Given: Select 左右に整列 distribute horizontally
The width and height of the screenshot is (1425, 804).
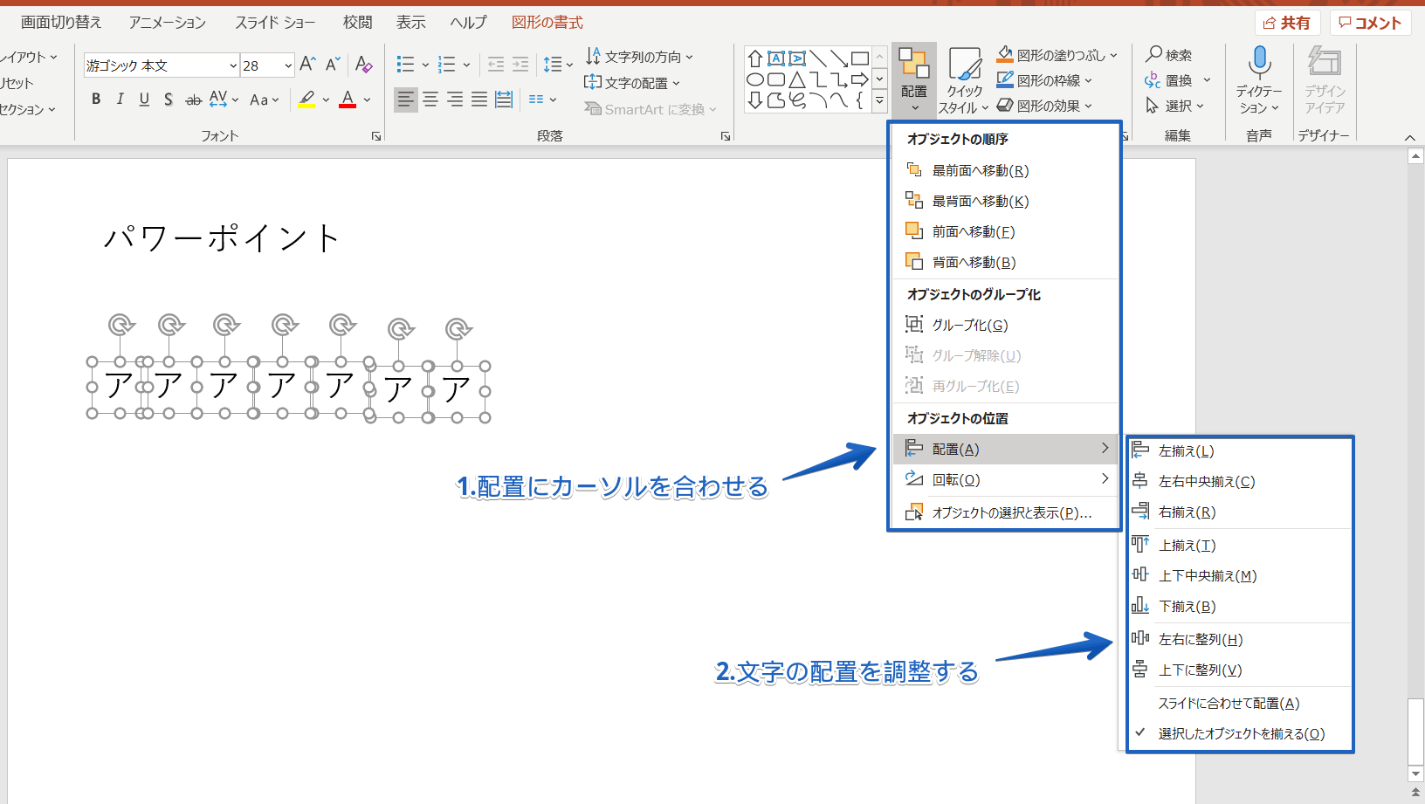Looking at the screenshot, I should coord(1240,640).
